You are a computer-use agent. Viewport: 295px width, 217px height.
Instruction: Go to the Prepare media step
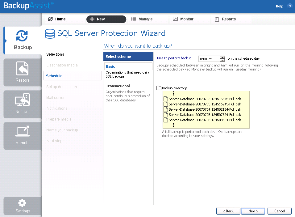pyautogui.click(x=59, y=119)
